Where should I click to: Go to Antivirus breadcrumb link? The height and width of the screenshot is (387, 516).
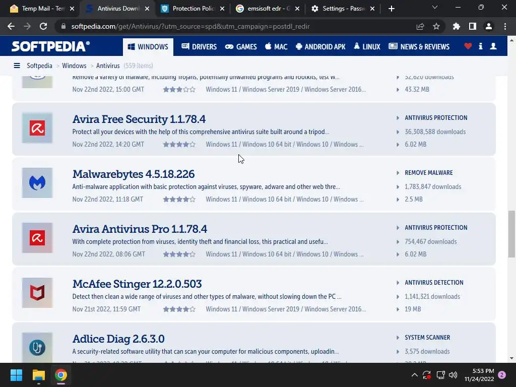[108, 66]
